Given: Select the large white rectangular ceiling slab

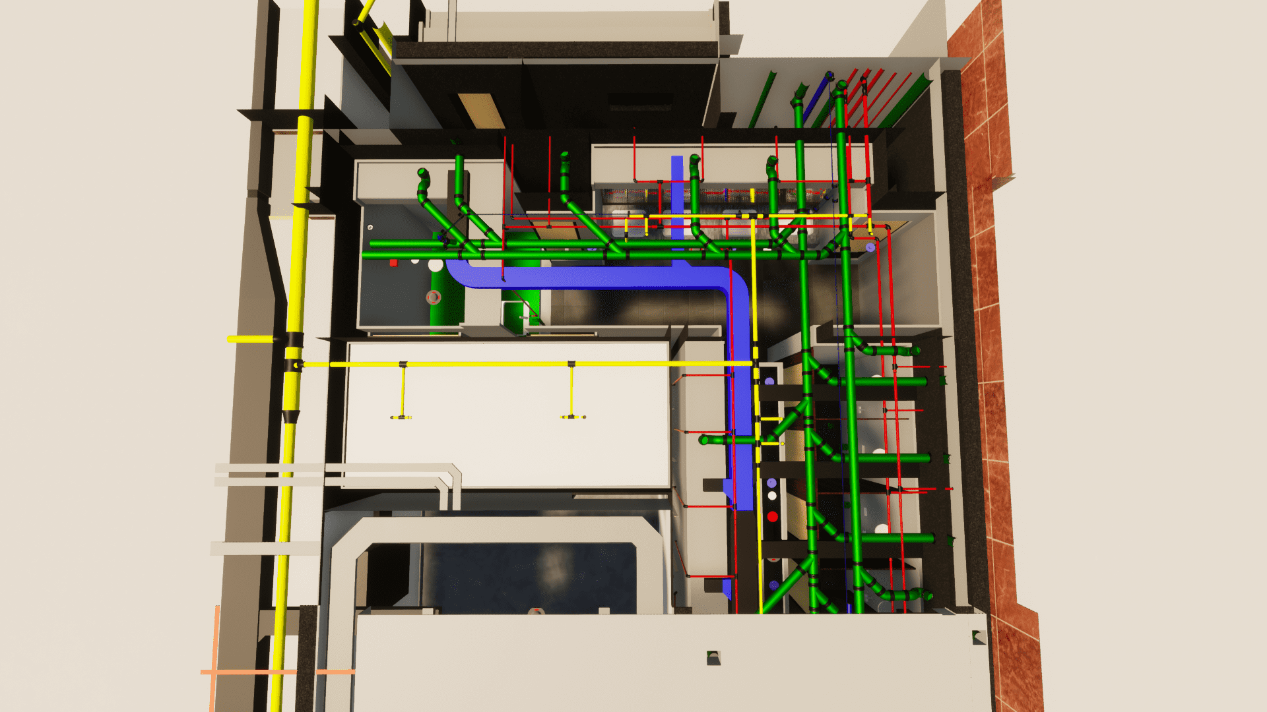Looking at the screenshot, I should pos(507,415).
